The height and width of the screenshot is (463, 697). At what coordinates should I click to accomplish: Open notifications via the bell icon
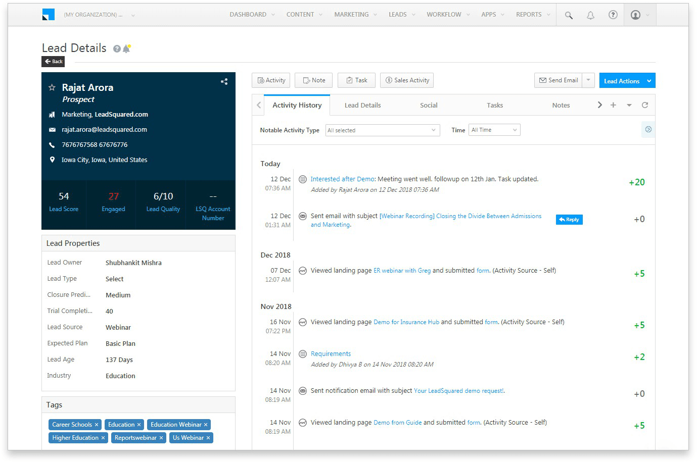(590, 15)
